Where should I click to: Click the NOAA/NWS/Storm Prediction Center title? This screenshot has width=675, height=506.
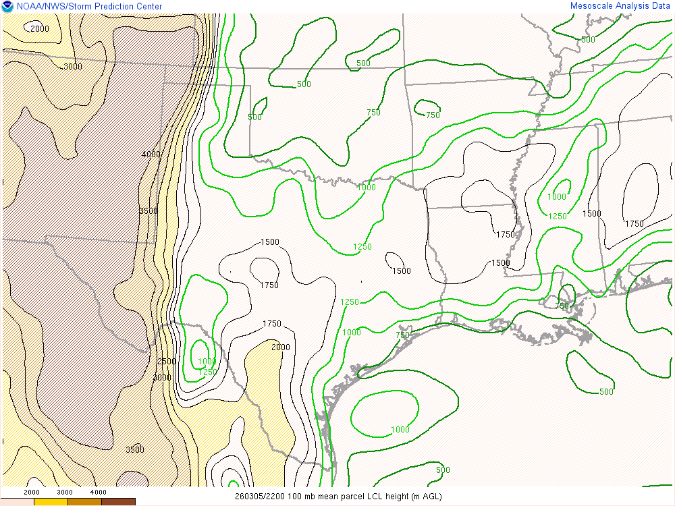point(88,7)
